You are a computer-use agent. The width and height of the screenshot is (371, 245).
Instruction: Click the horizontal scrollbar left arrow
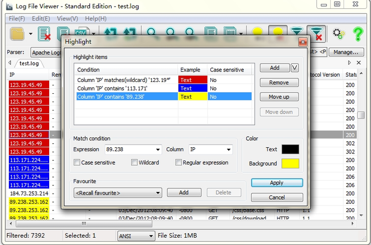11,223
